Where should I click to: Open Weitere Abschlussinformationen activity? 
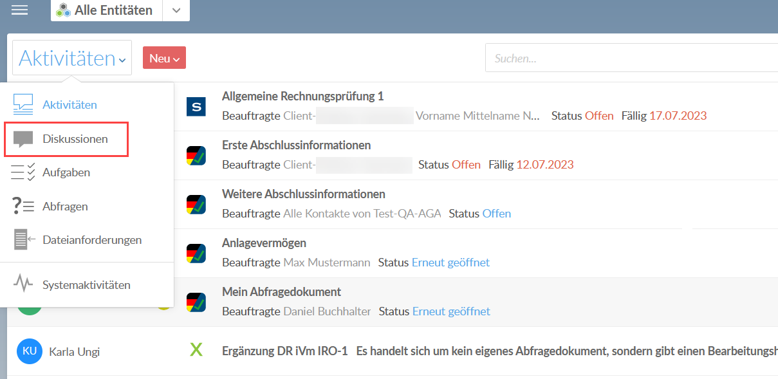(x=304, y=194)
